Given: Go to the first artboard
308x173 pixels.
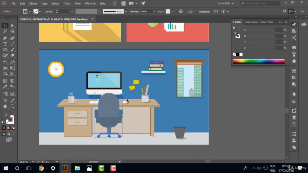Looking at the screenshot, I should (38, 162).
